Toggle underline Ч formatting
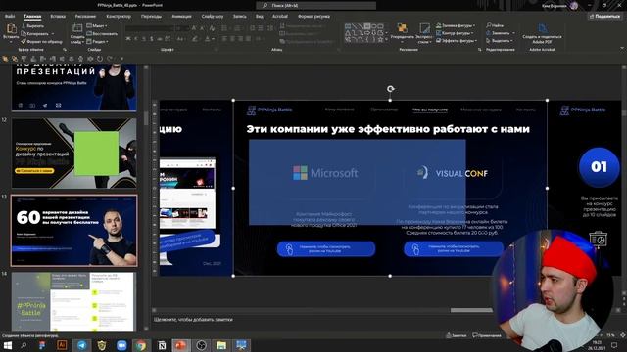The height and width of the screenshot is (352, 627). (144, 39)
